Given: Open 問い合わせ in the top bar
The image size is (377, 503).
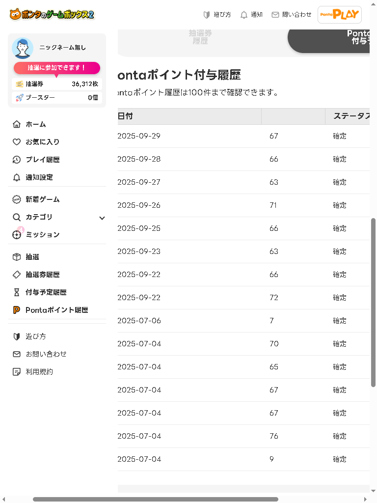Looking at the screenshot, I should [292, 15].
